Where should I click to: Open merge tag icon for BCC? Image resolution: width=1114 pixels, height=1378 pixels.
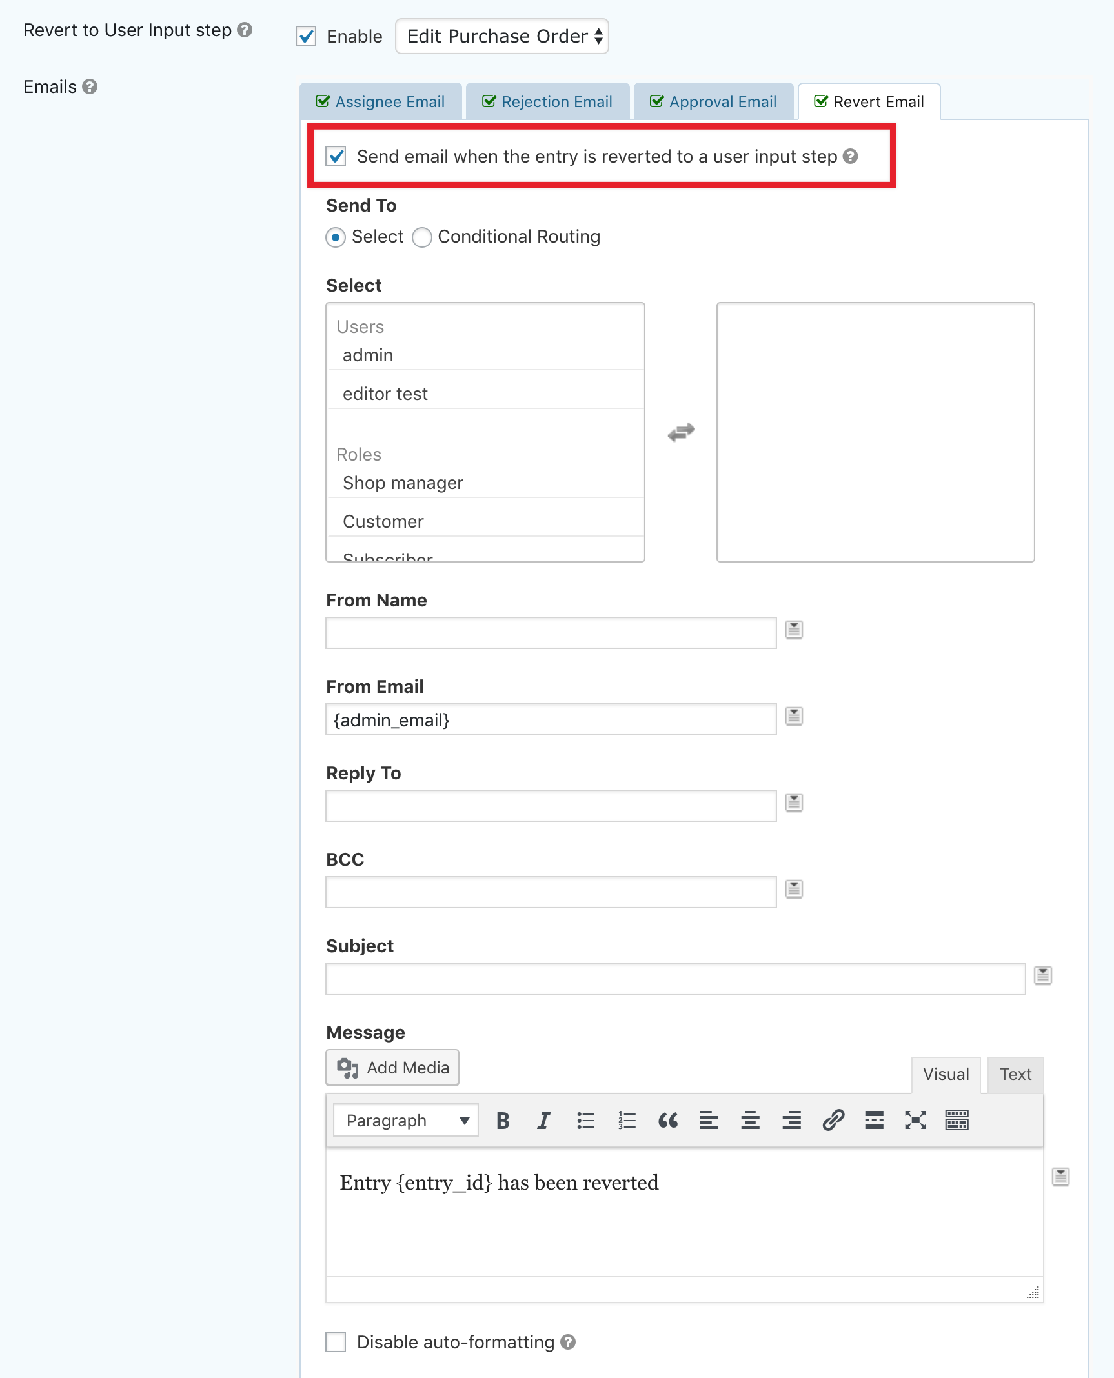click(x=794, y=889)
